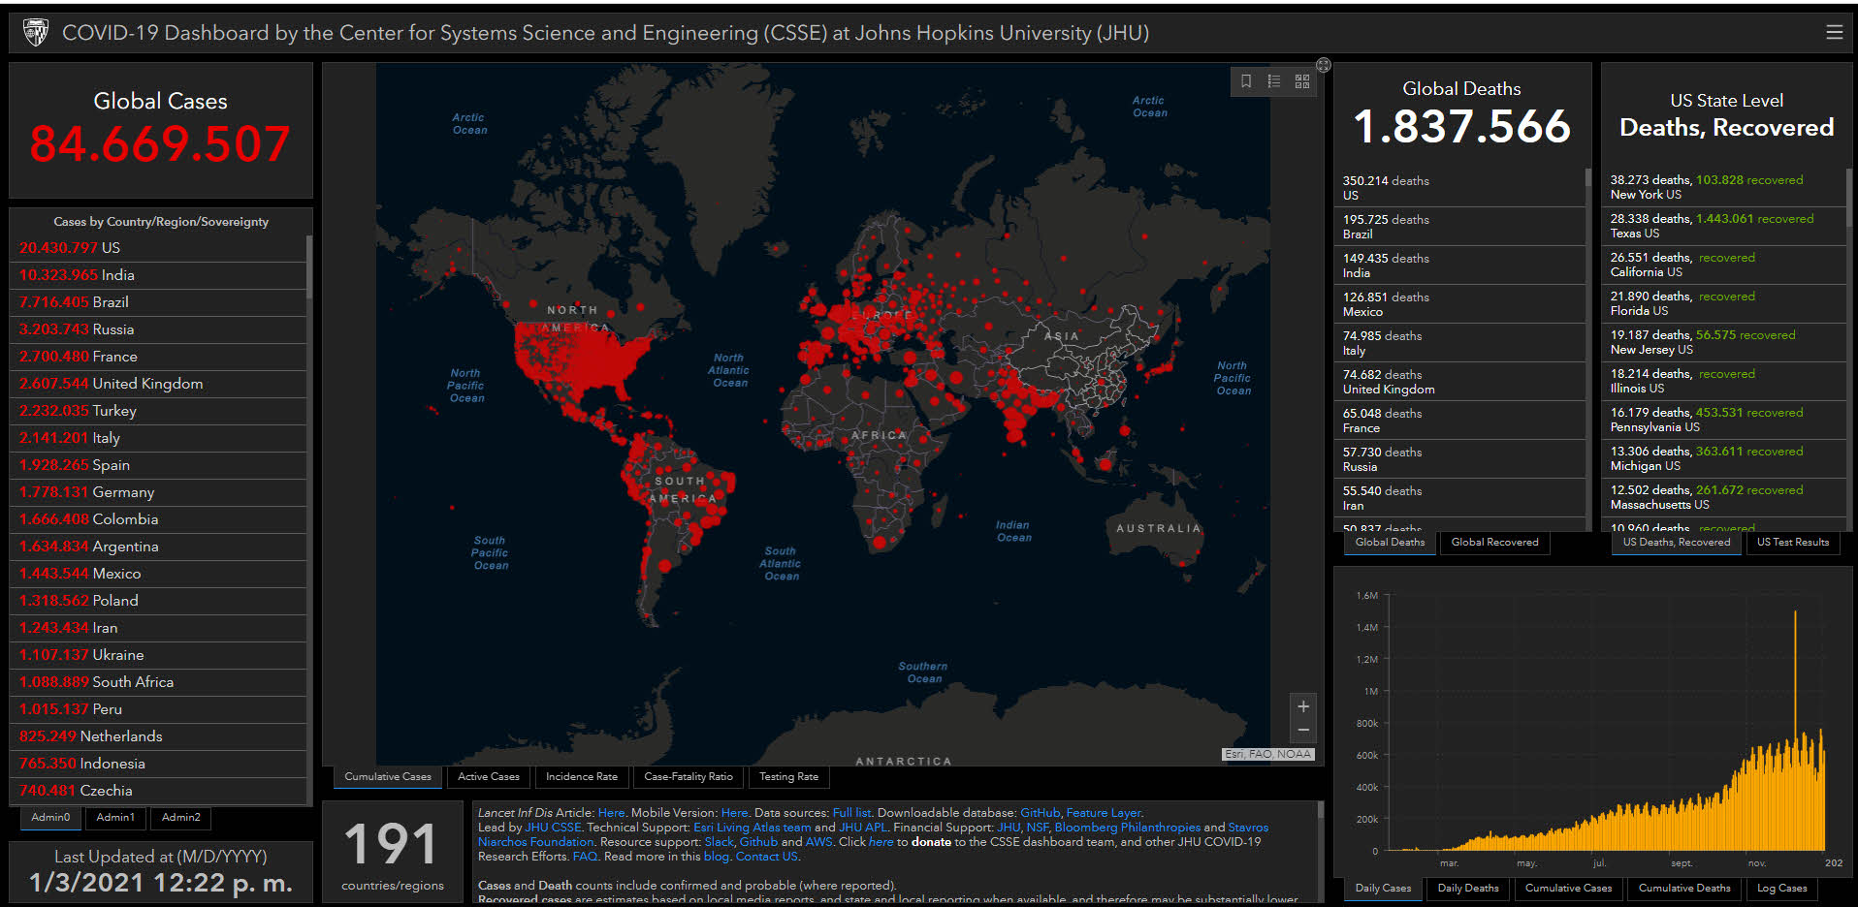
Task: Open the map bookmarks tool
Action: [x=1246, y=81]
